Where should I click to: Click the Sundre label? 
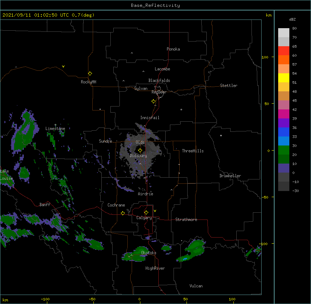pos(105,141)
